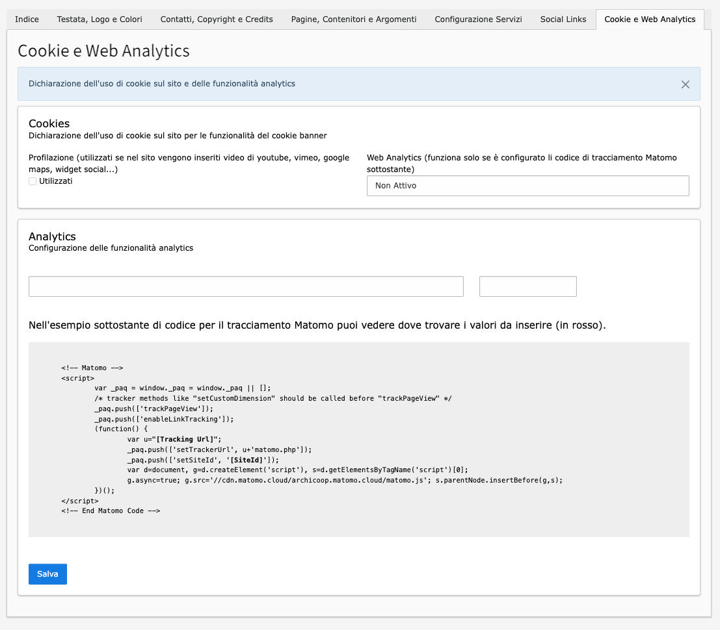Open the Web Analytics 'Non Attivo' dropdown
Screen dimensions: 720x630
(x=527, y=186)
